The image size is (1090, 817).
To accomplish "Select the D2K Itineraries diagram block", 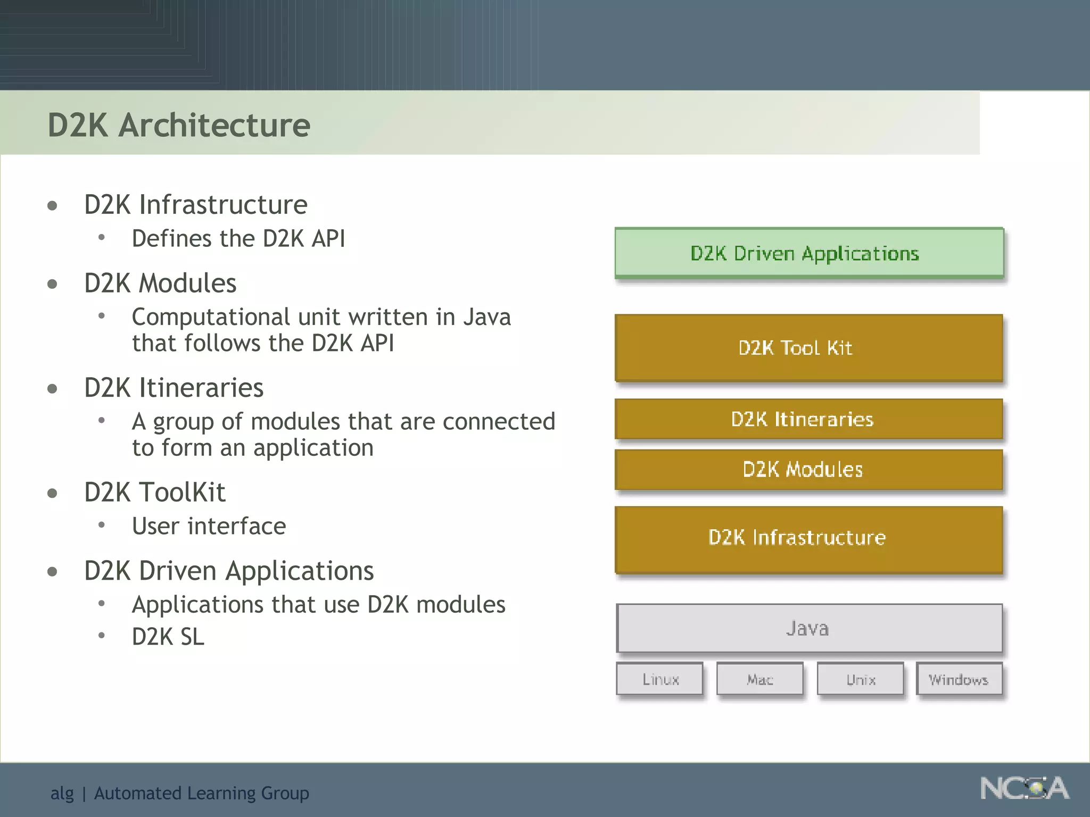I will click(x=809, y=419).
